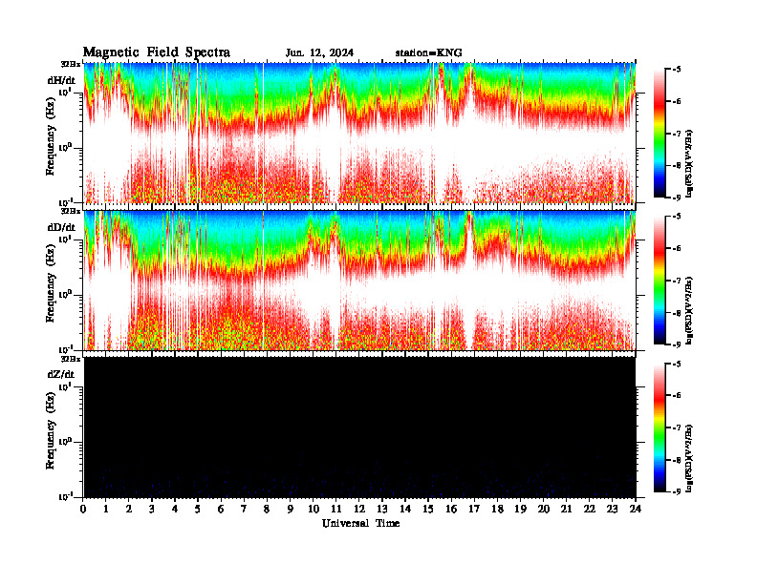Click the dH/dt panel label
This screenshot has height=584, width=757.
tap(61, 80)
